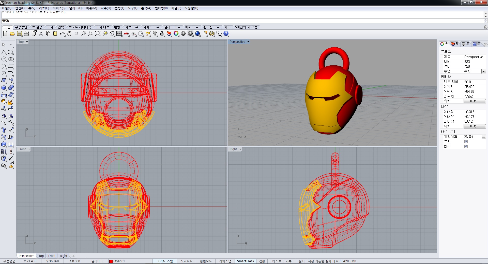
Task: Undo with the curved arrow icon
Action: tap(62, 34)
